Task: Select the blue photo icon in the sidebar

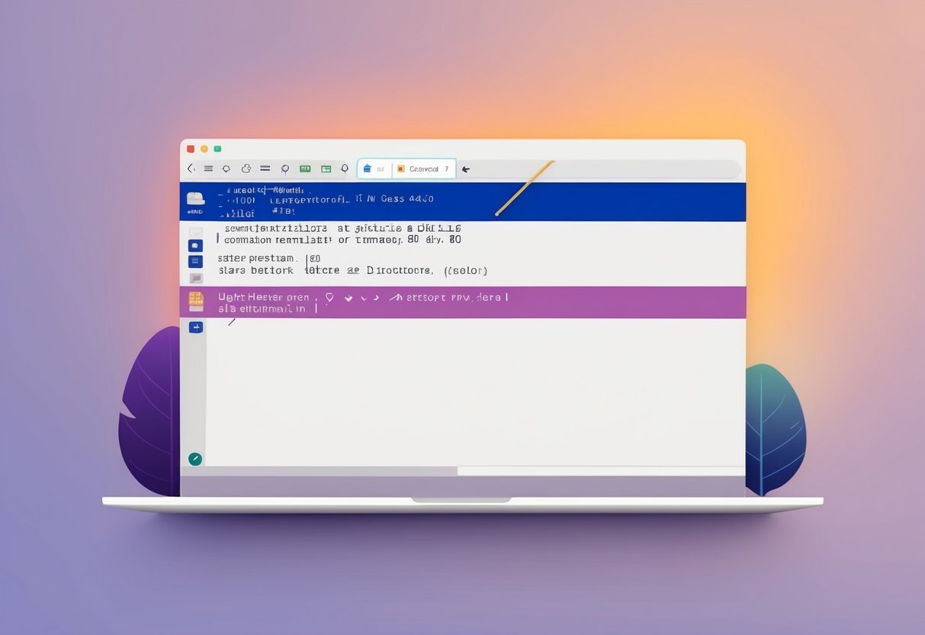Action: pyautogui.click(x=195, y=246)
